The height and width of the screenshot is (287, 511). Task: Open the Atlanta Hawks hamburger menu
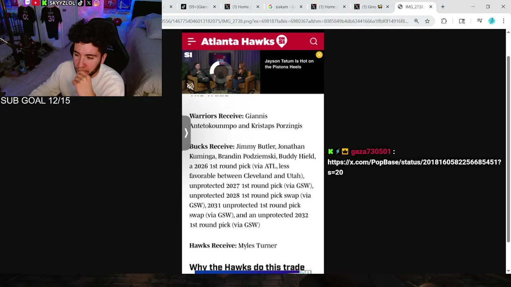coord(192,41)
